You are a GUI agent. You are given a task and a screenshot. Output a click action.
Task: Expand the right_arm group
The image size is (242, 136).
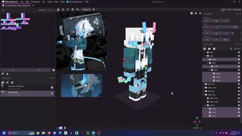(203, 88)
